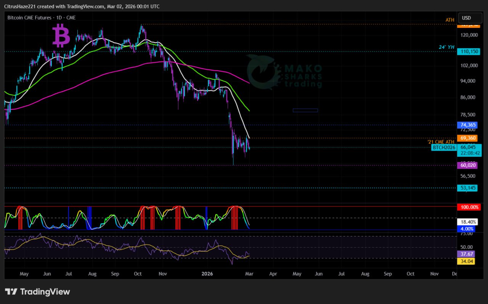
Task: Select the BTCH2026 symbol tag
Action: 444,147
